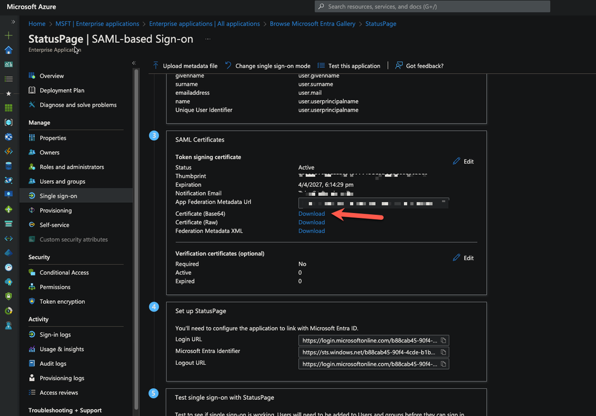Go to Browse Microsoft Entra Gallery breadcrumb
This screenshot has width=596, height=416.
(x=313, y=24)
